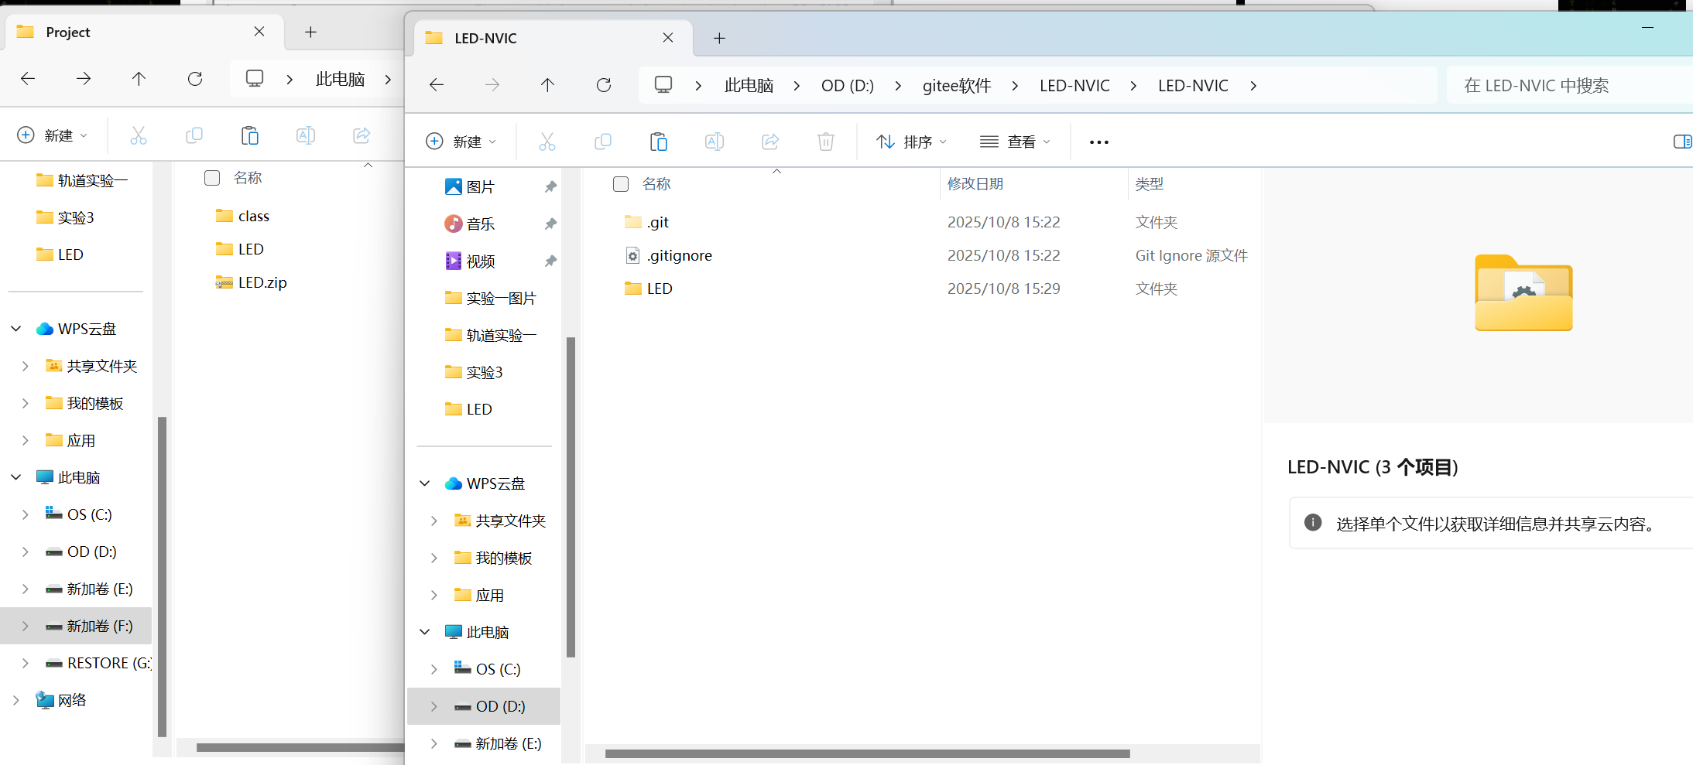Click the 在 LED-NVIC 中搜索 search box

click(x=1569, y=85)
